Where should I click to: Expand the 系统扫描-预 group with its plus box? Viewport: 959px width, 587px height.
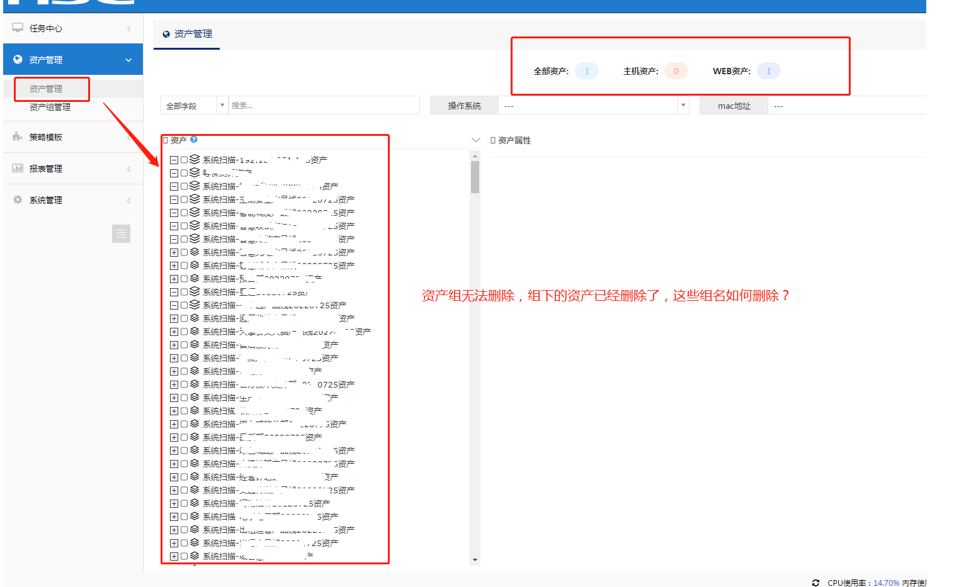pos(174,279)
